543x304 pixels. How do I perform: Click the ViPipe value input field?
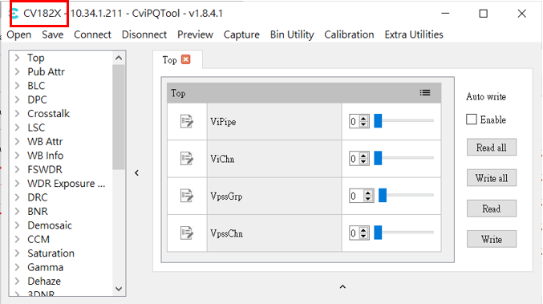(355, 122)
